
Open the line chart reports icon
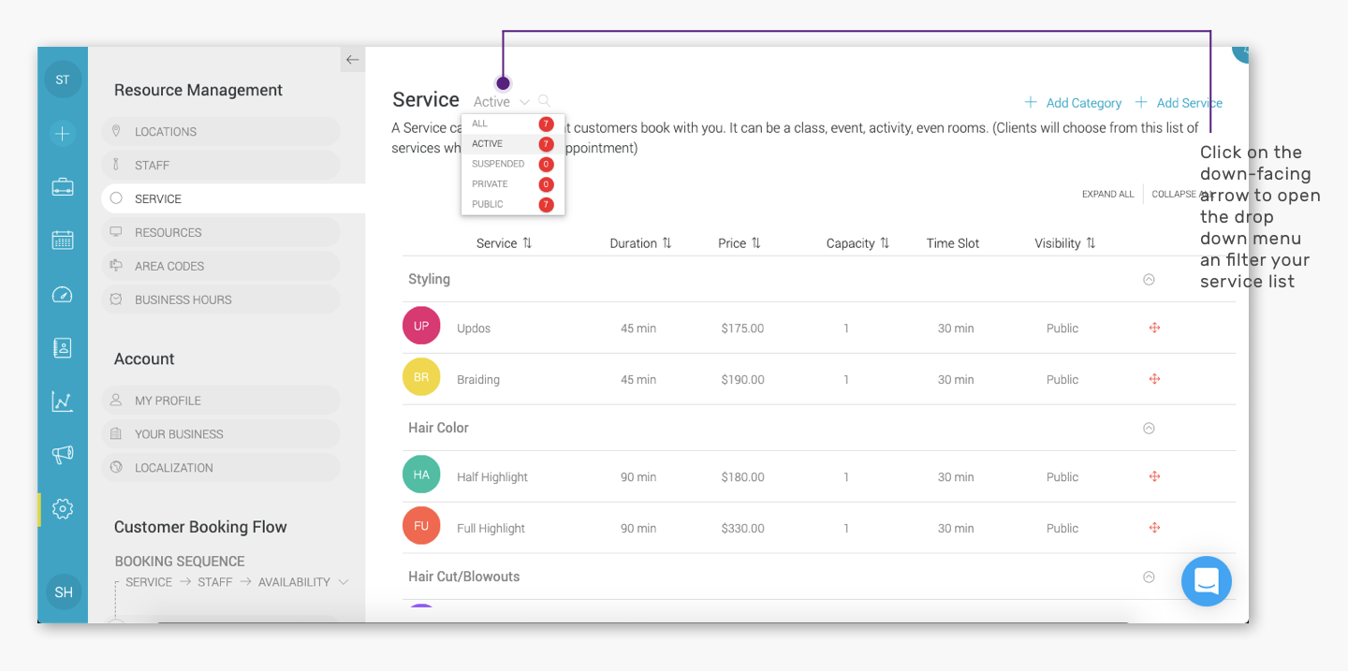click(x=63, y=402)
